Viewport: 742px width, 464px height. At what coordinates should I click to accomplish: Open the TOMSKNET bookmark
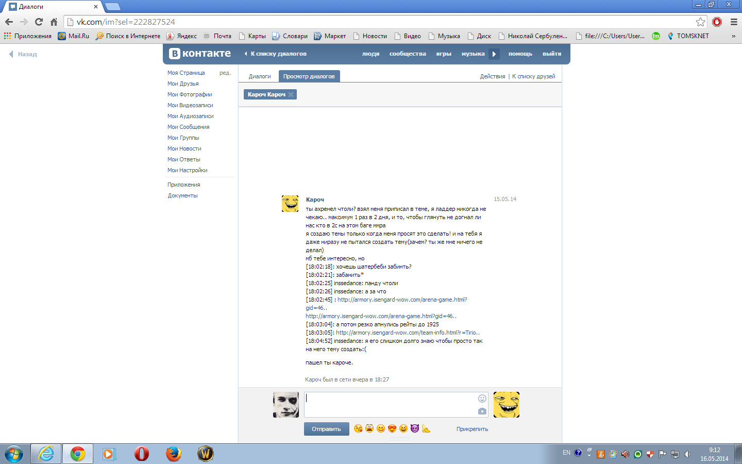pyautogui.click(x=688, y=36)
